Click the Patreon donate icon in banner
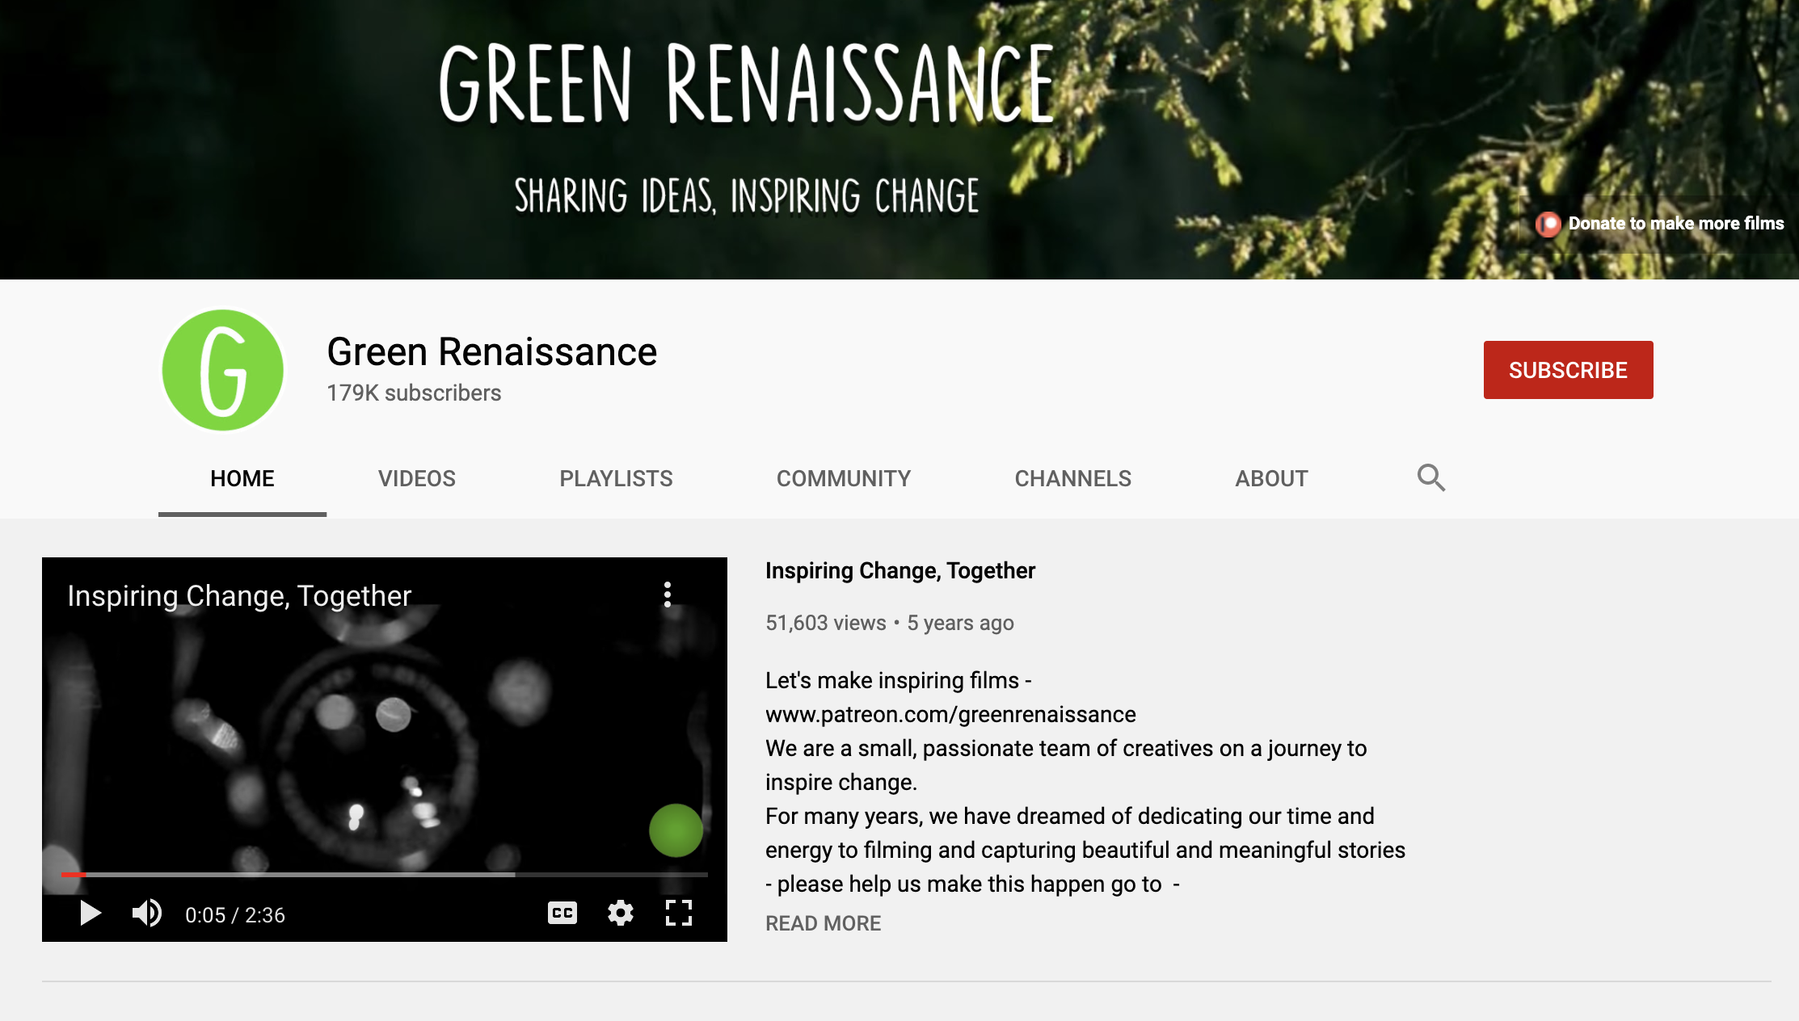1799x1021 pixels. click(1548, 224)
